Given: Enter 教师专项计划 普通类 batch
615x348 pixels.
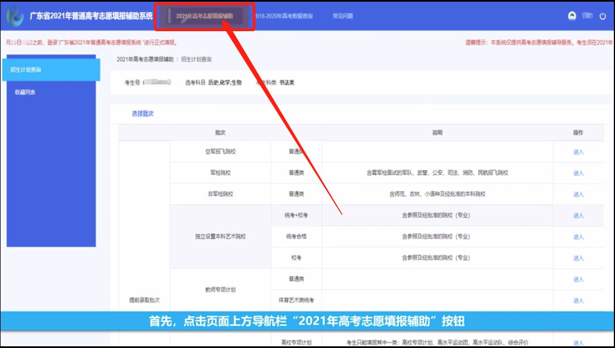Looking at the screenshot, I should click(578, 279).
